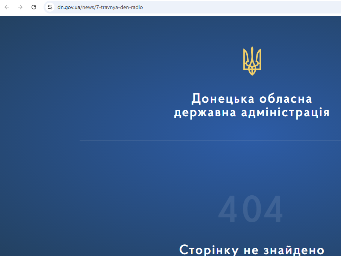
Task: Click the address bar URL
Action: pyautogui.click(x=100, y=7)
